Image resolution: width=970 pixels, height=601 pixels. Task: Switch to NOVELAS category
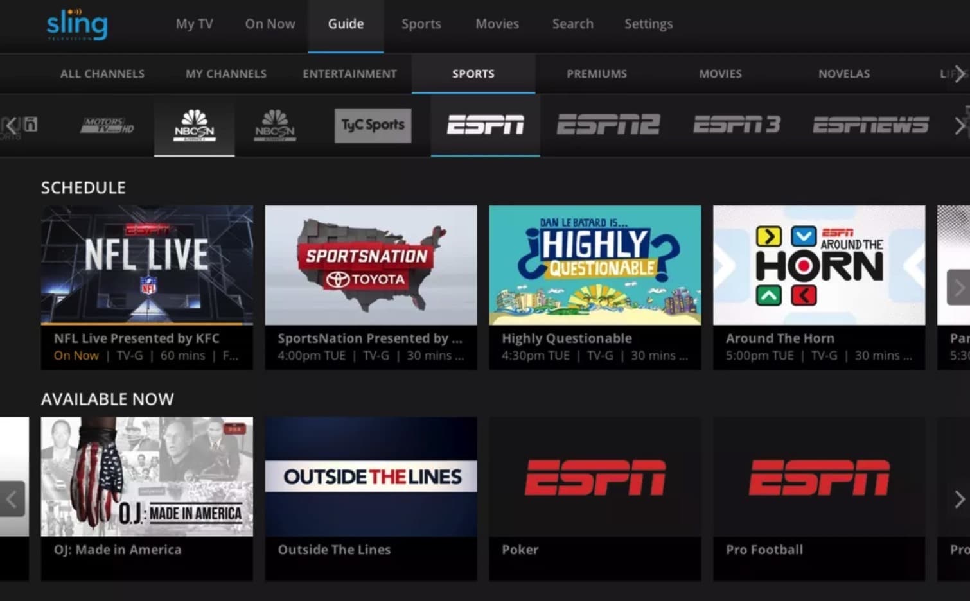point(844,74)
